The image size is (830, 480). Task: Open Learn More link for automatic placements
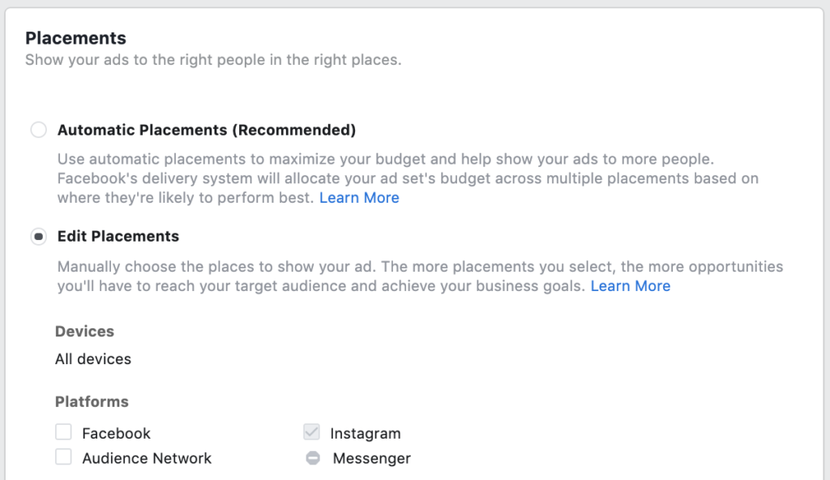click(359, 198)
